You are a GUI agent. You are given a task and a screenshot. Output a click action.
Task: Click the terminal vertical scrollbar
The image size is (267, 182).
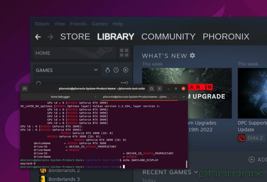pyautogui.click(x=187, y=164)
